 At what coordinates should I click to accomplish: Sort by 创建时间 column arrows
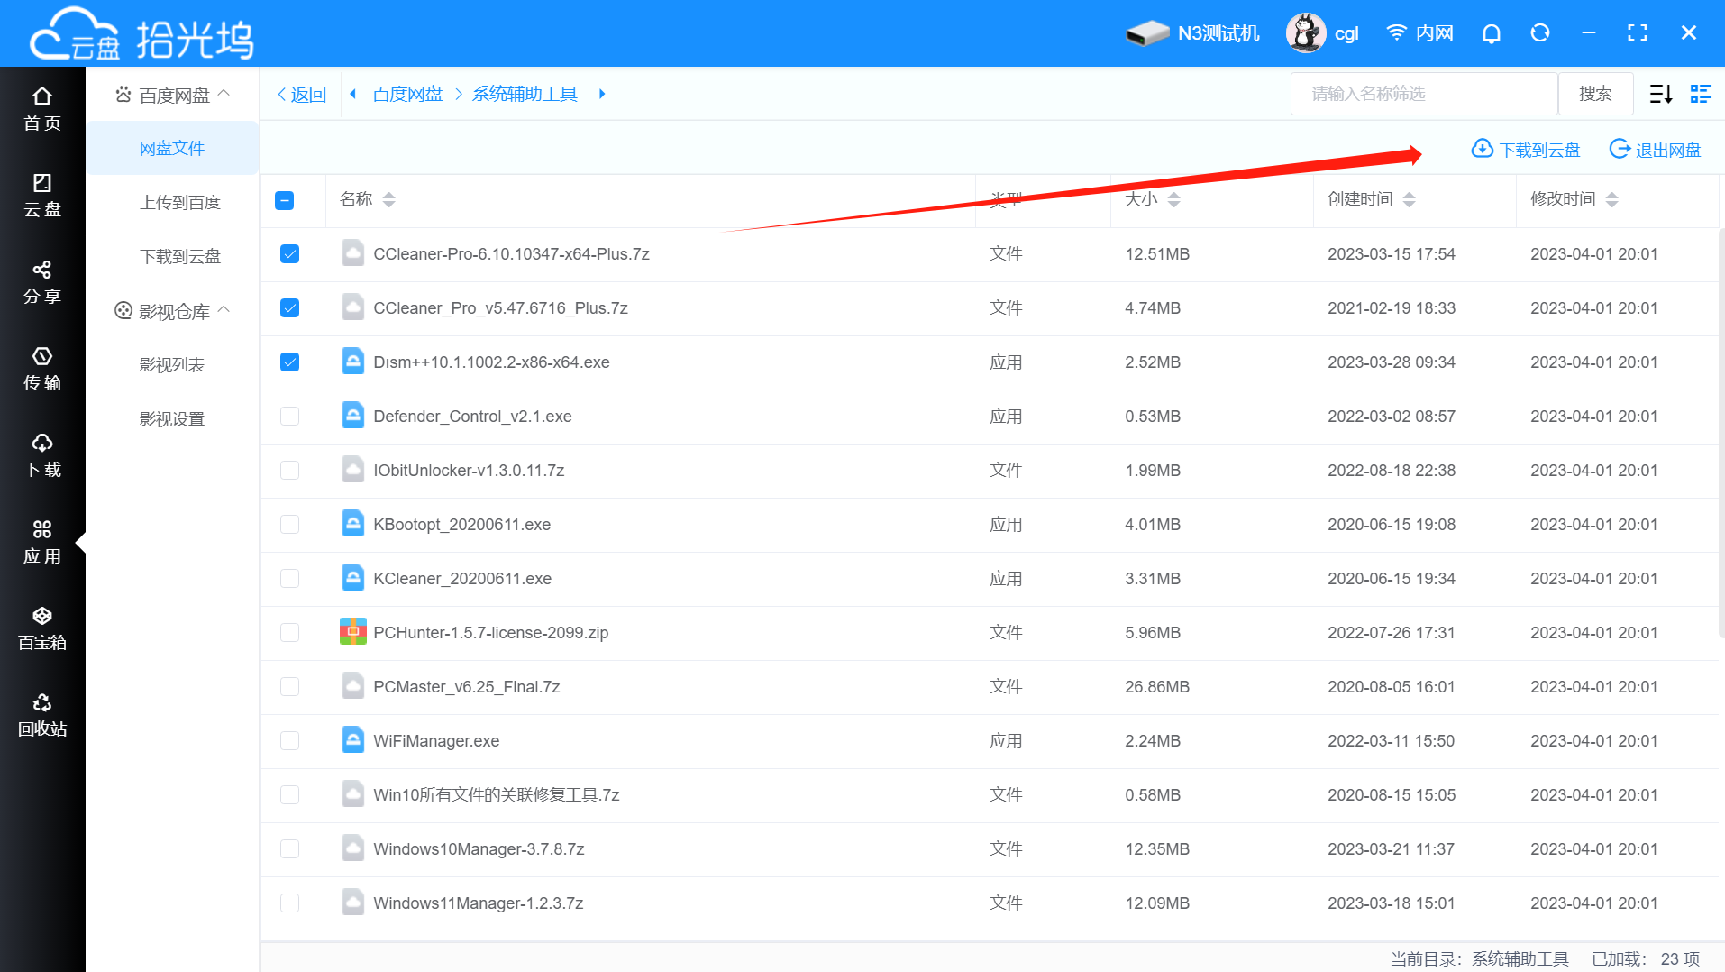(1409, 199)
